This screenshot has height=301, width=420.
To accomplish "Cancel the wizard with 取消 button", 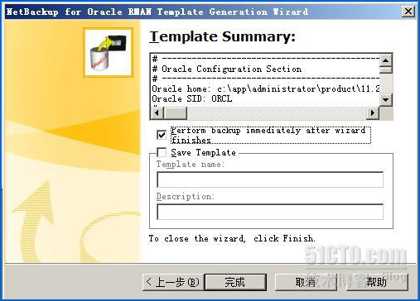I will (x=306, y=282).
